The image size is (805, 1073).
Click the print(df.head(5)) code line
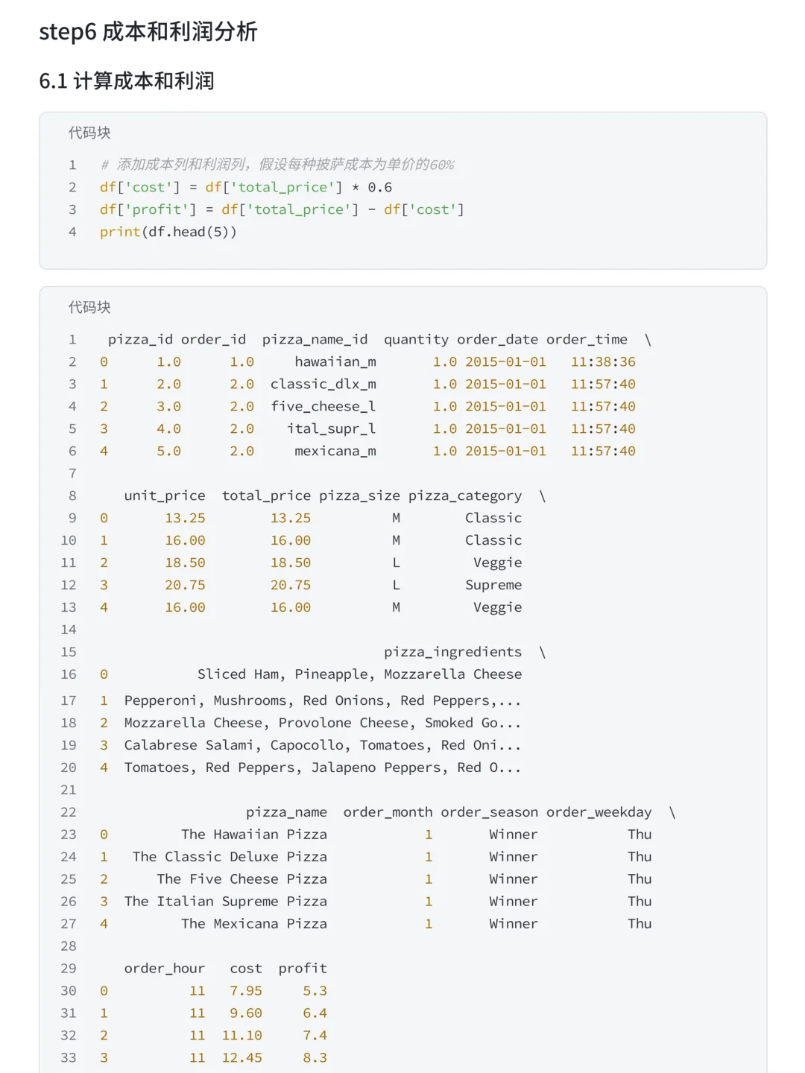(x=168, y=232)
